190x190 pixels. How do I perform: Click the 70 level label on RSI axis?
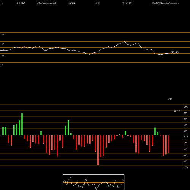[3, 44]
